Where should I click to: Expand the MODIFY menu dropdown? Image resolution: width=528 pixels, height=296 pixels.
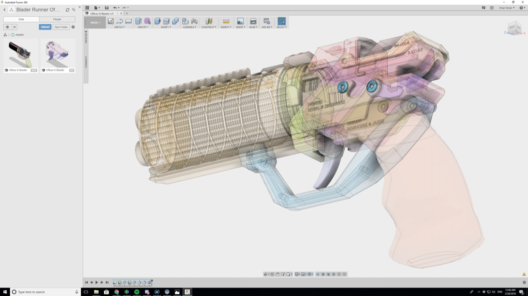click(x=166, y=27)
